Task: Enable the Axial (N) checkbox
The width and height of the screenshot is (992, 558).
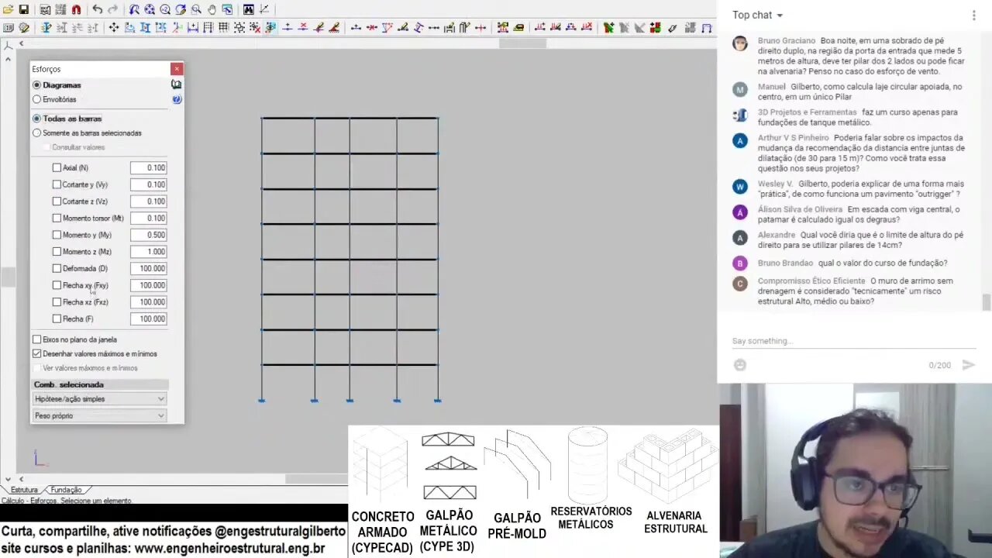Action: 57,167
